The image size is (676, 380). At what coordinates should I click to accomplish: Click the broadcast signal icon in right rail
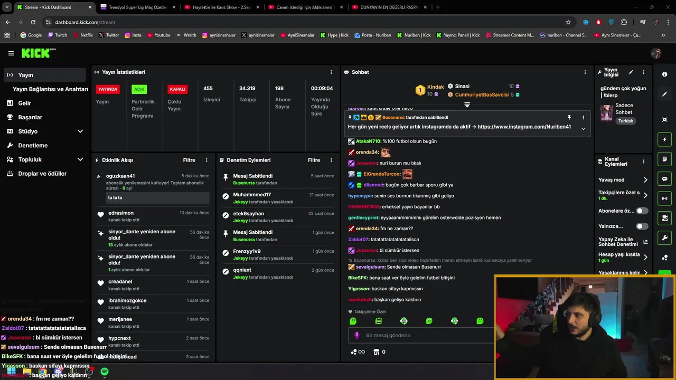point(665,198)
